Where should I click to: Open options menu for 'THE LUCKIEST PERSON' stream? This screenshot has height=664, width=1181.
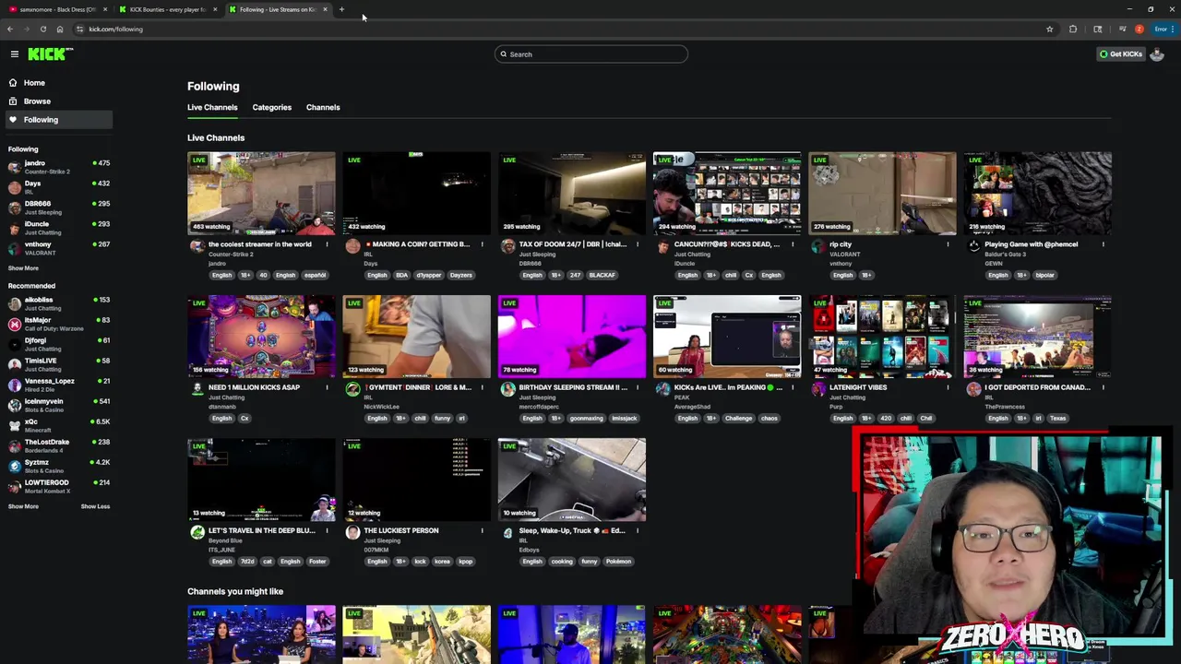click(482, 530)
